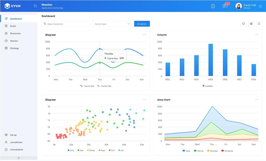Click the Oceania red legend swatch
The height and width of the screenshot is (161, 266).
pos(222,151)
